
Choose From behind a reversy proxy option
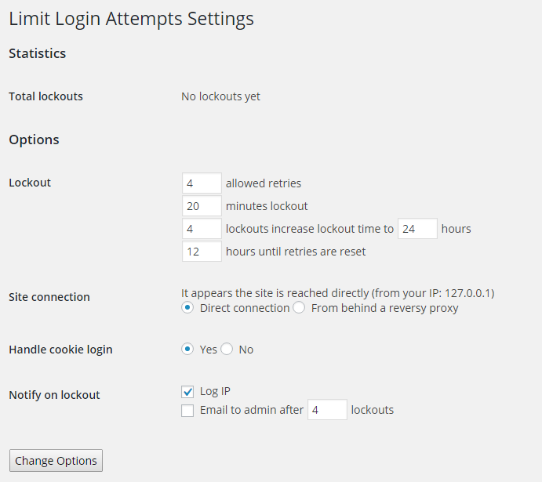[299, 308]
